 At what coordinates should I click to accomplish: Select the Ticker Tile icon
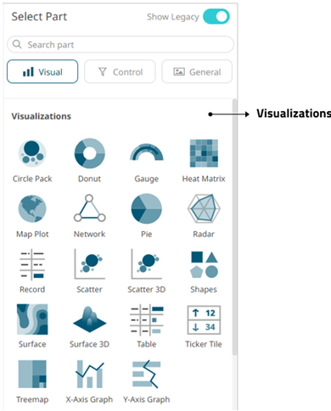click(x=204, y=319)
